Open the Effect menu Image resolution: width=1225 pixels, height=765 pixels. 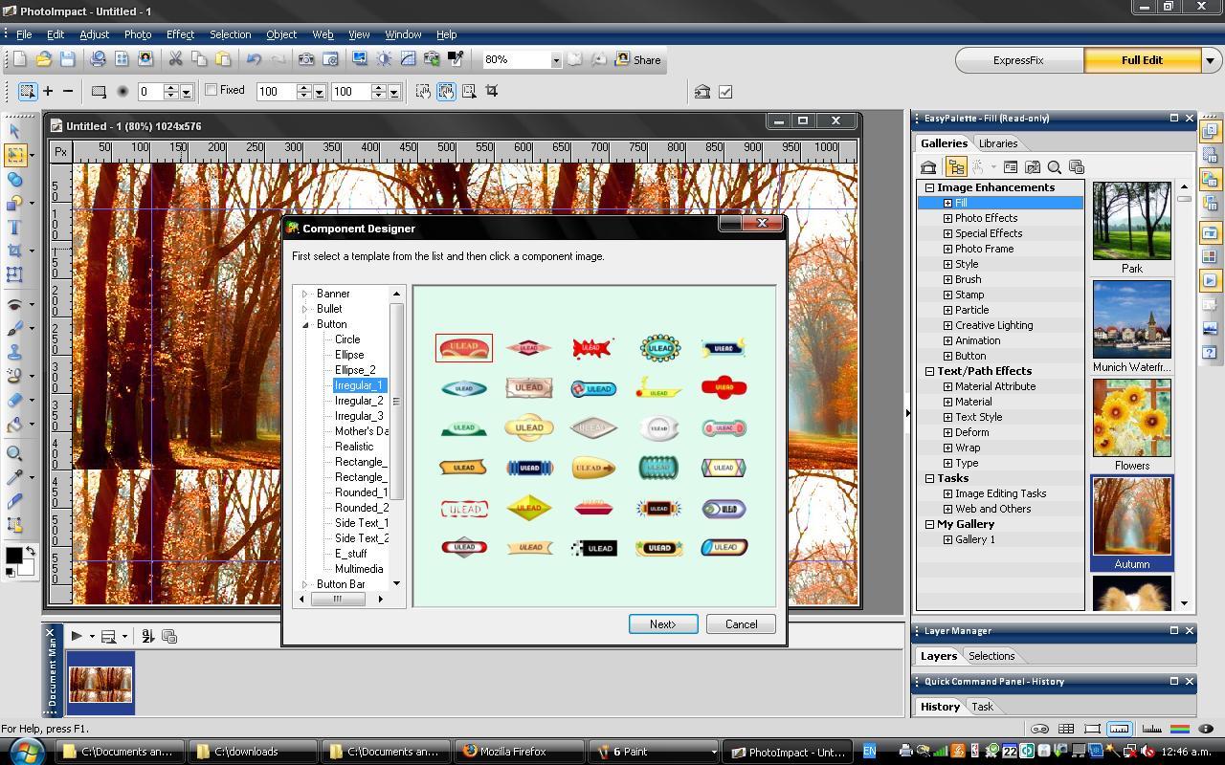click(180, 34)
